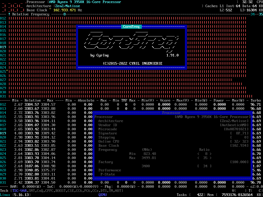Select CPU 027 frequency bar in the graph
263x197 pixels.
[x=120, y=80]
